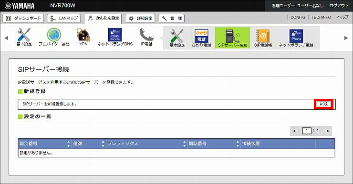This screenshot has height=184, width=353.
Task: Click the 設定の一覧 section heading
Action: [38, 116]
